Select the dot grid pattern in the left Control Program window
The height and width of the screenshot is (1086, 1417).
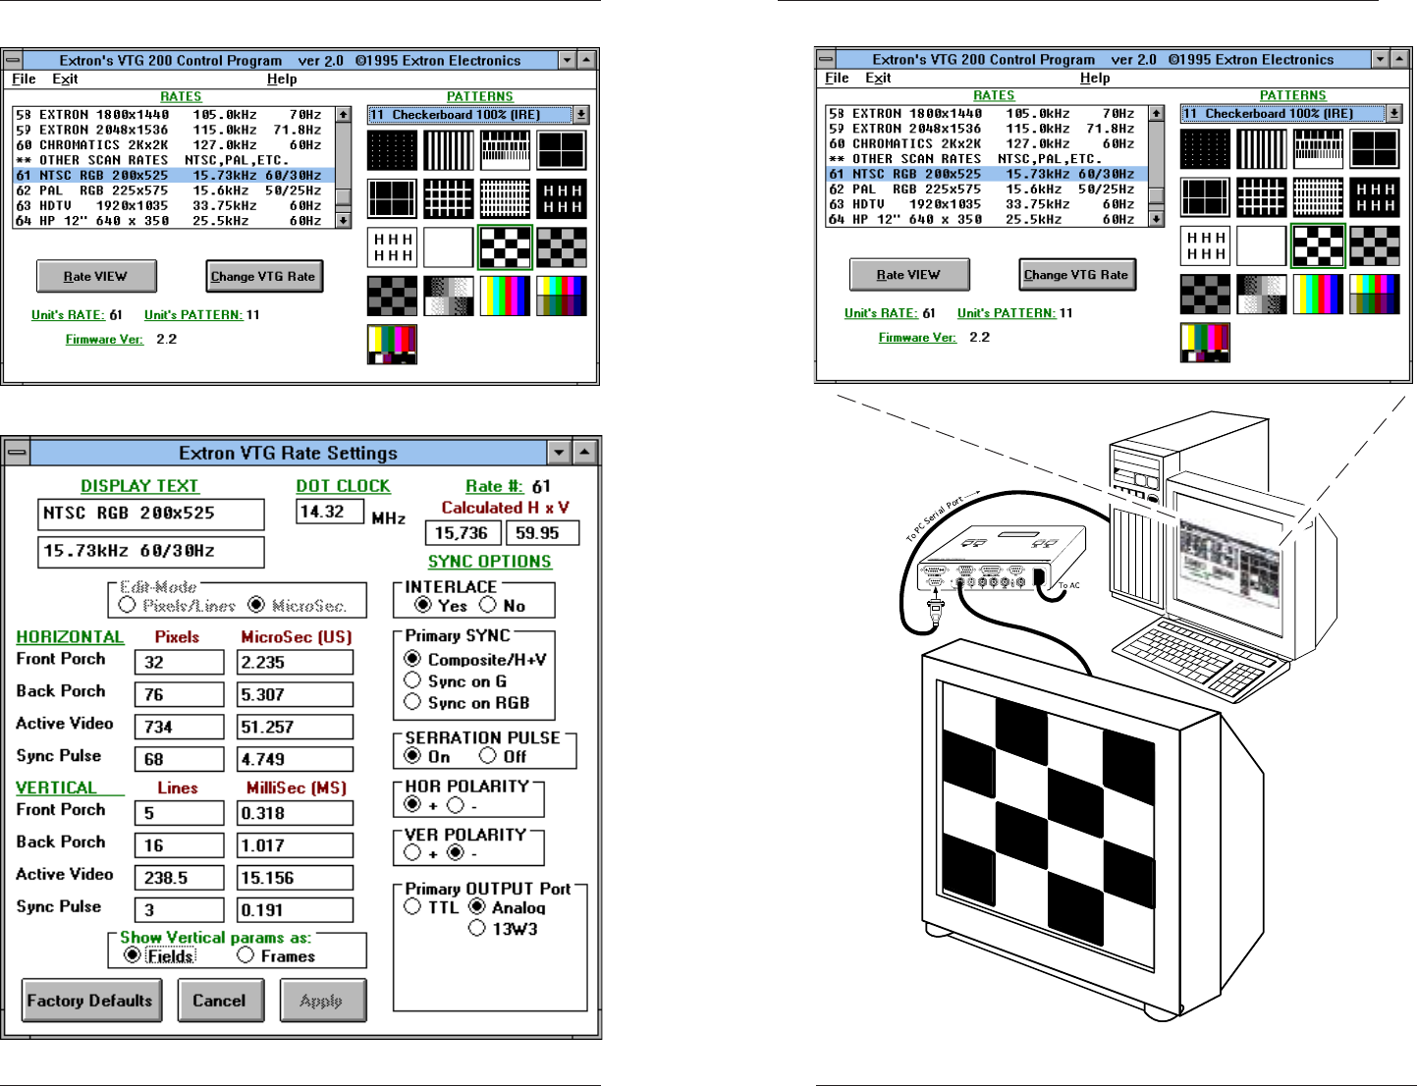point(392,151)
